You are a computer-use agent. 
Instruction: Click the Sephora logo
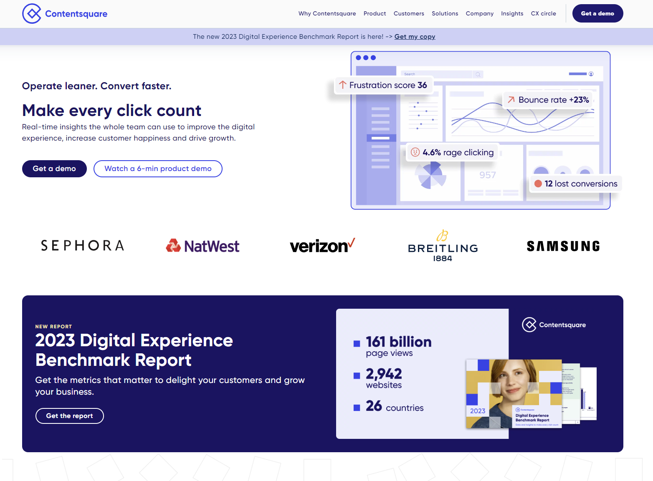click(83, 246)
